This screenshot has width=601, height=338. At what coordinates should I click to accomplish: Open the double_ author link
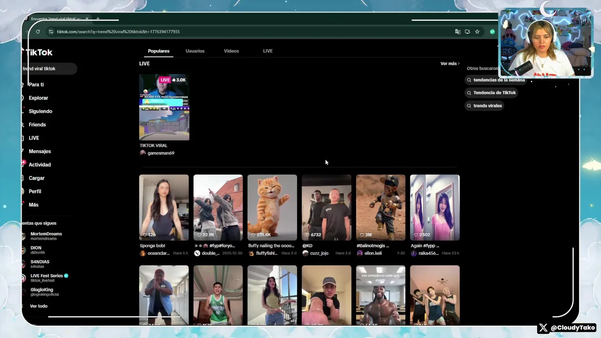click(x=210, y=253)
